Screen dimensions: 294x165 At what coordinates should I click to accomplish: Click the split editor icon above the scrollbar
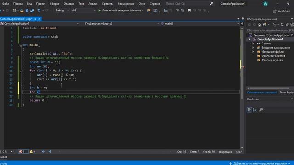point(242,24)
